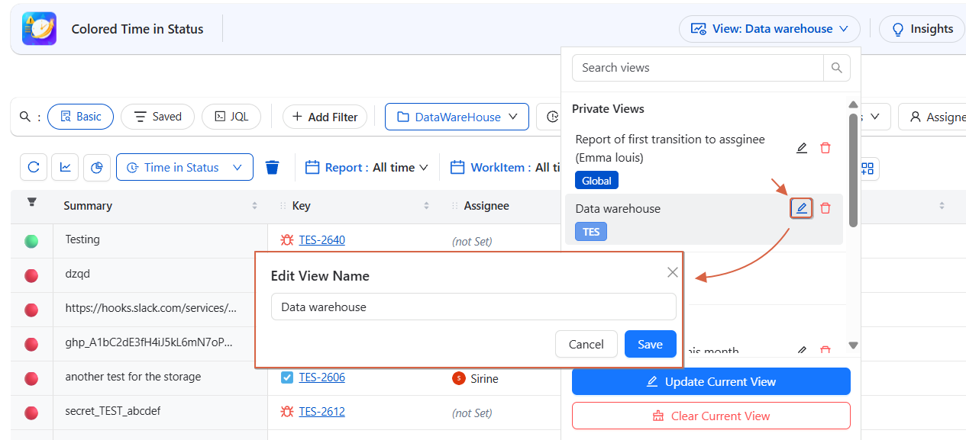Click the views list scrollbar thumb

click(853, 170)
